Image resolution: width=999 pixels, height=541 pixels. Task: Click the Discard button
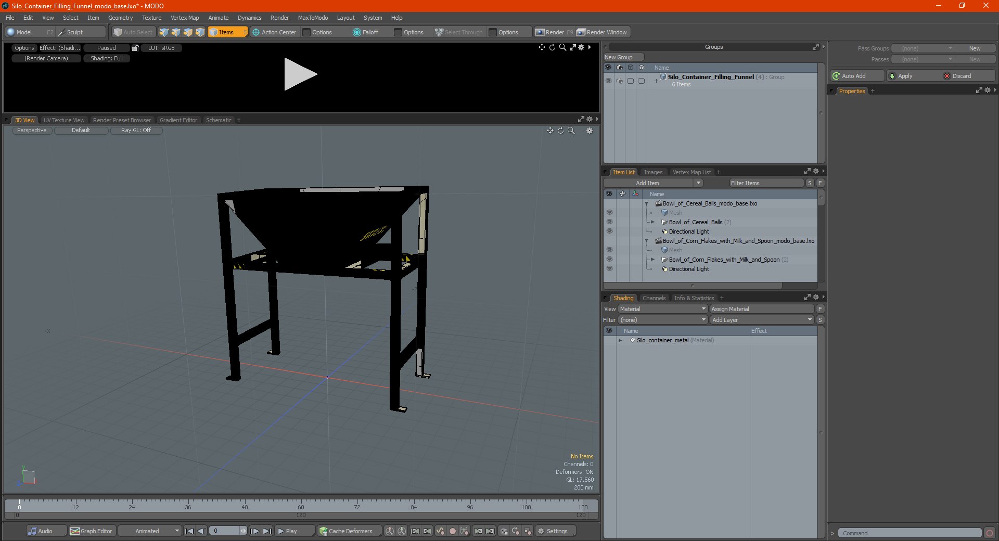[968, 76]
